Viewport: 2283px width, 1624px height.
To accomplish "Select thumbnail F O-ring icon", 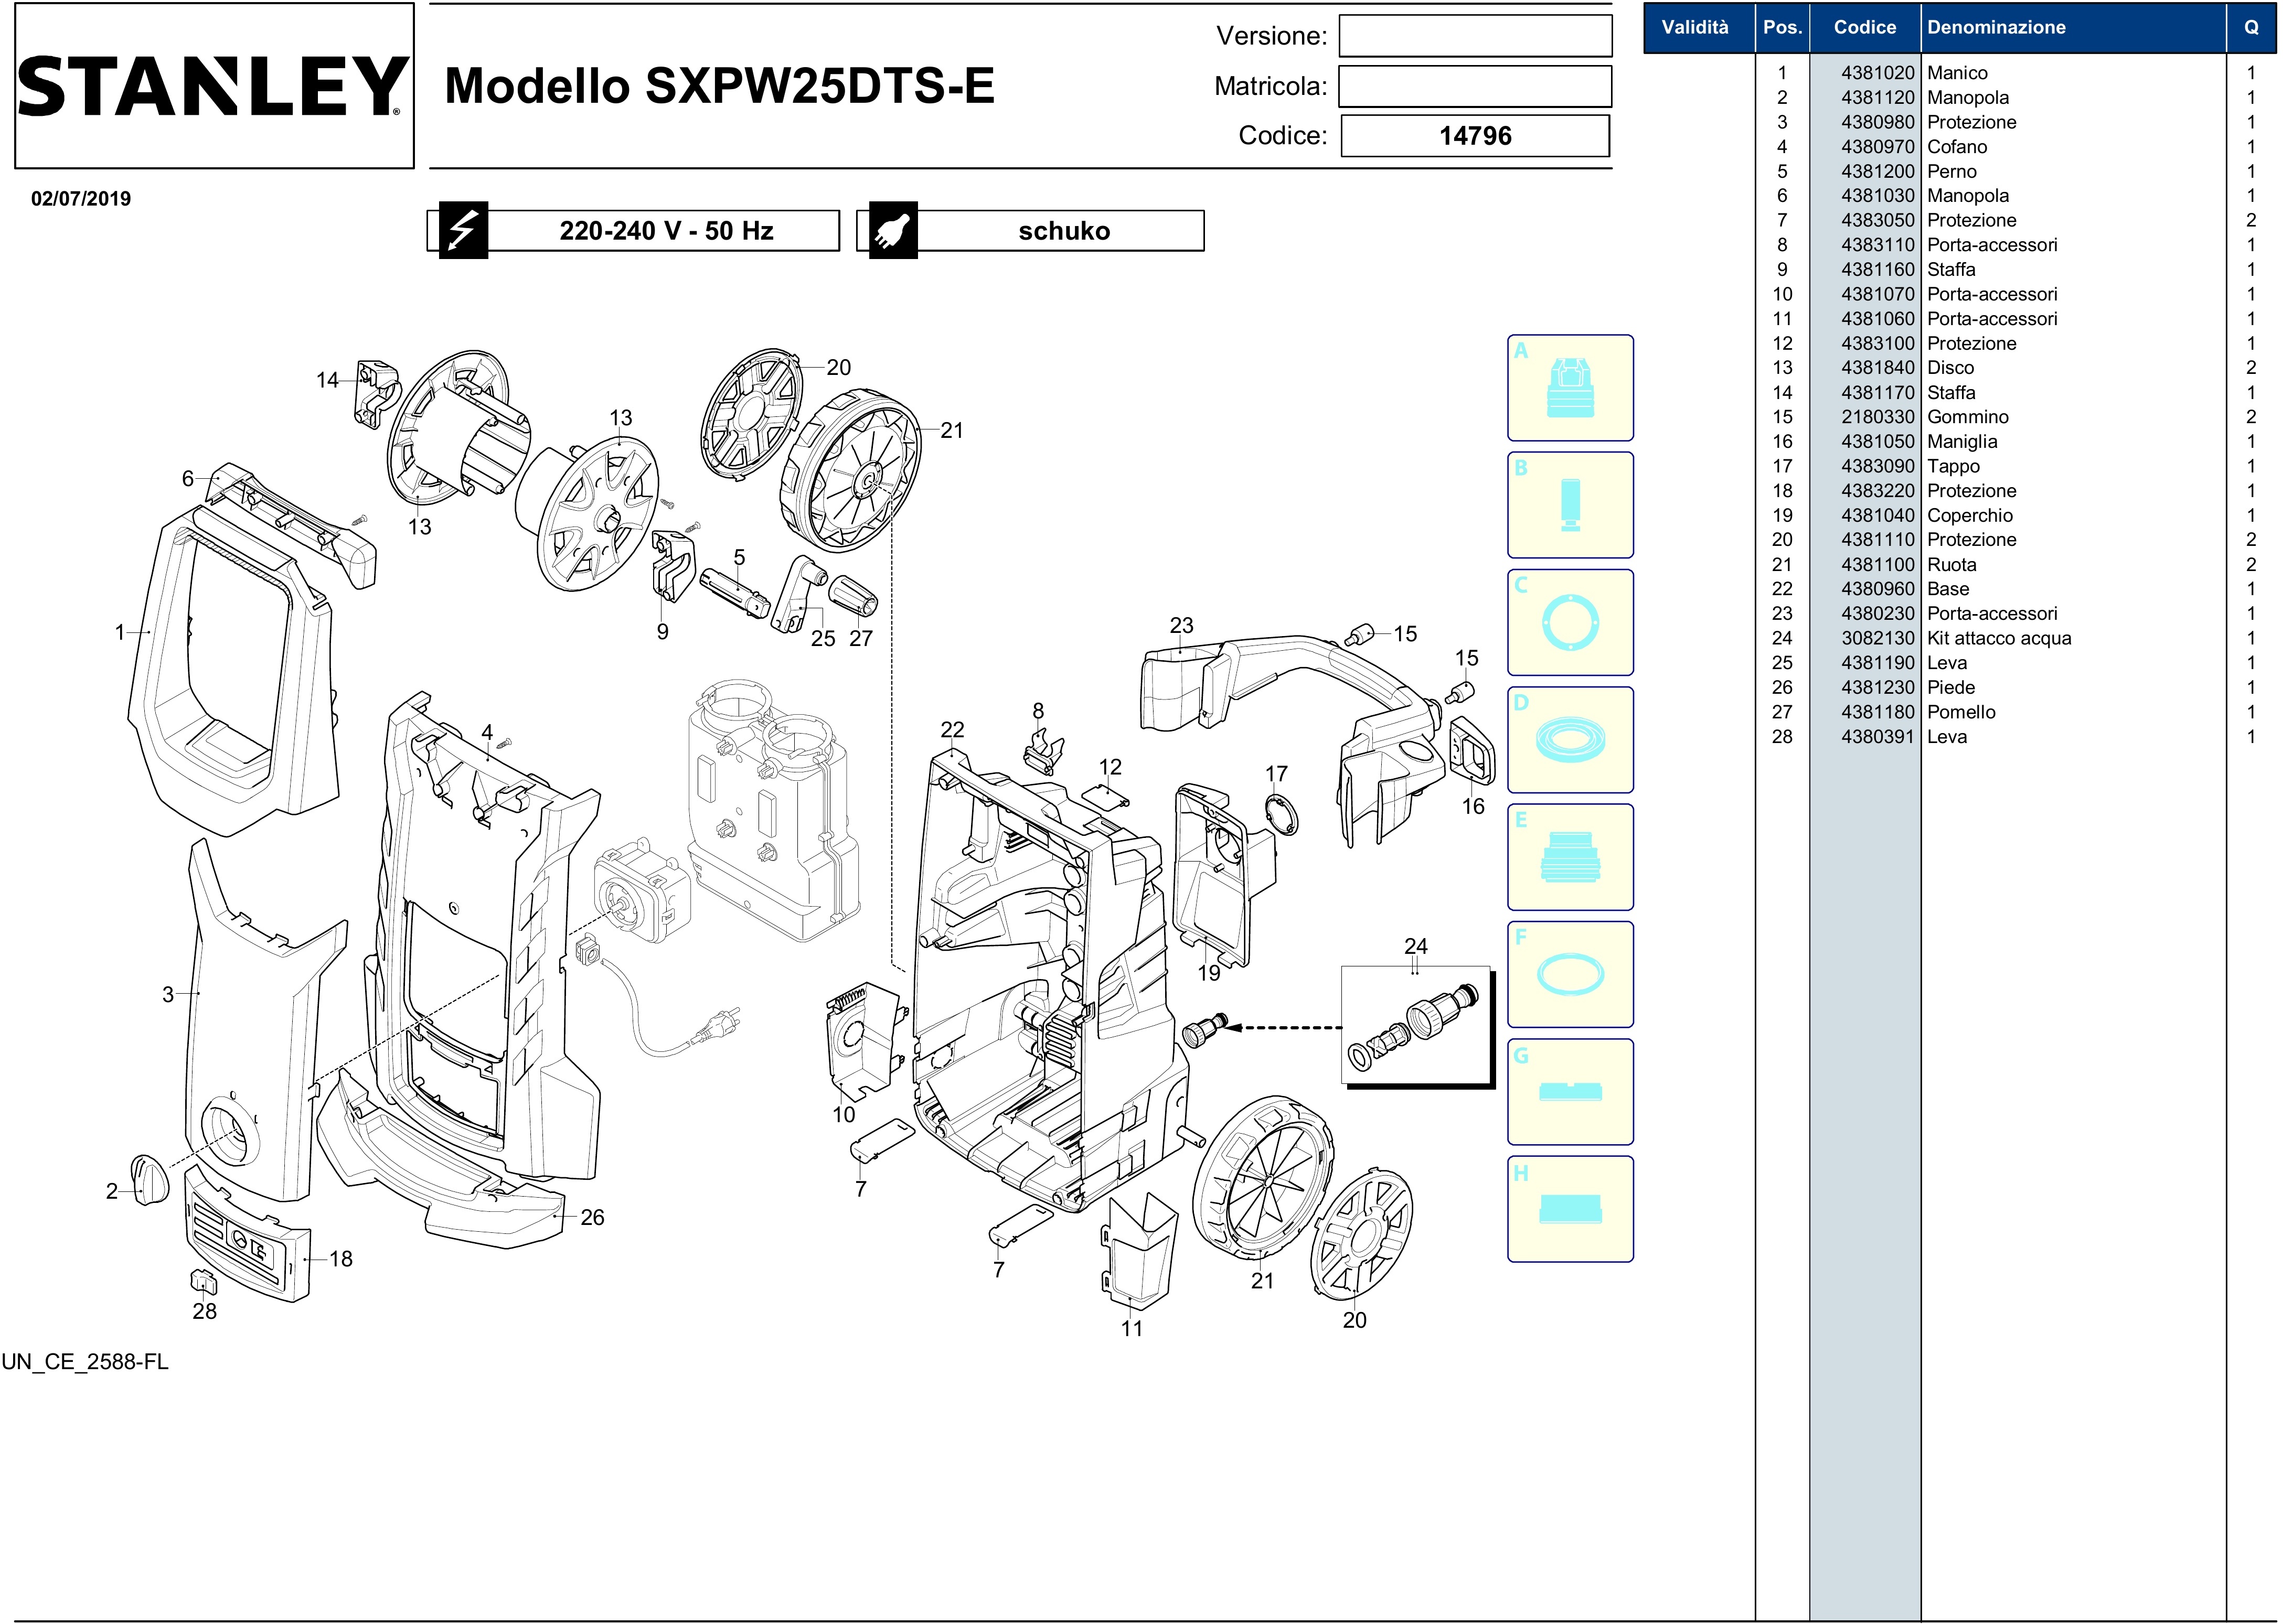I will (x=1570, y=974).
